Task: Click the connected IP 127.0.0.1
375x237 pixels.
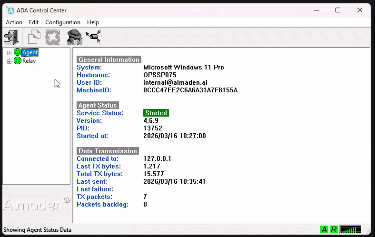Action: 157,158
